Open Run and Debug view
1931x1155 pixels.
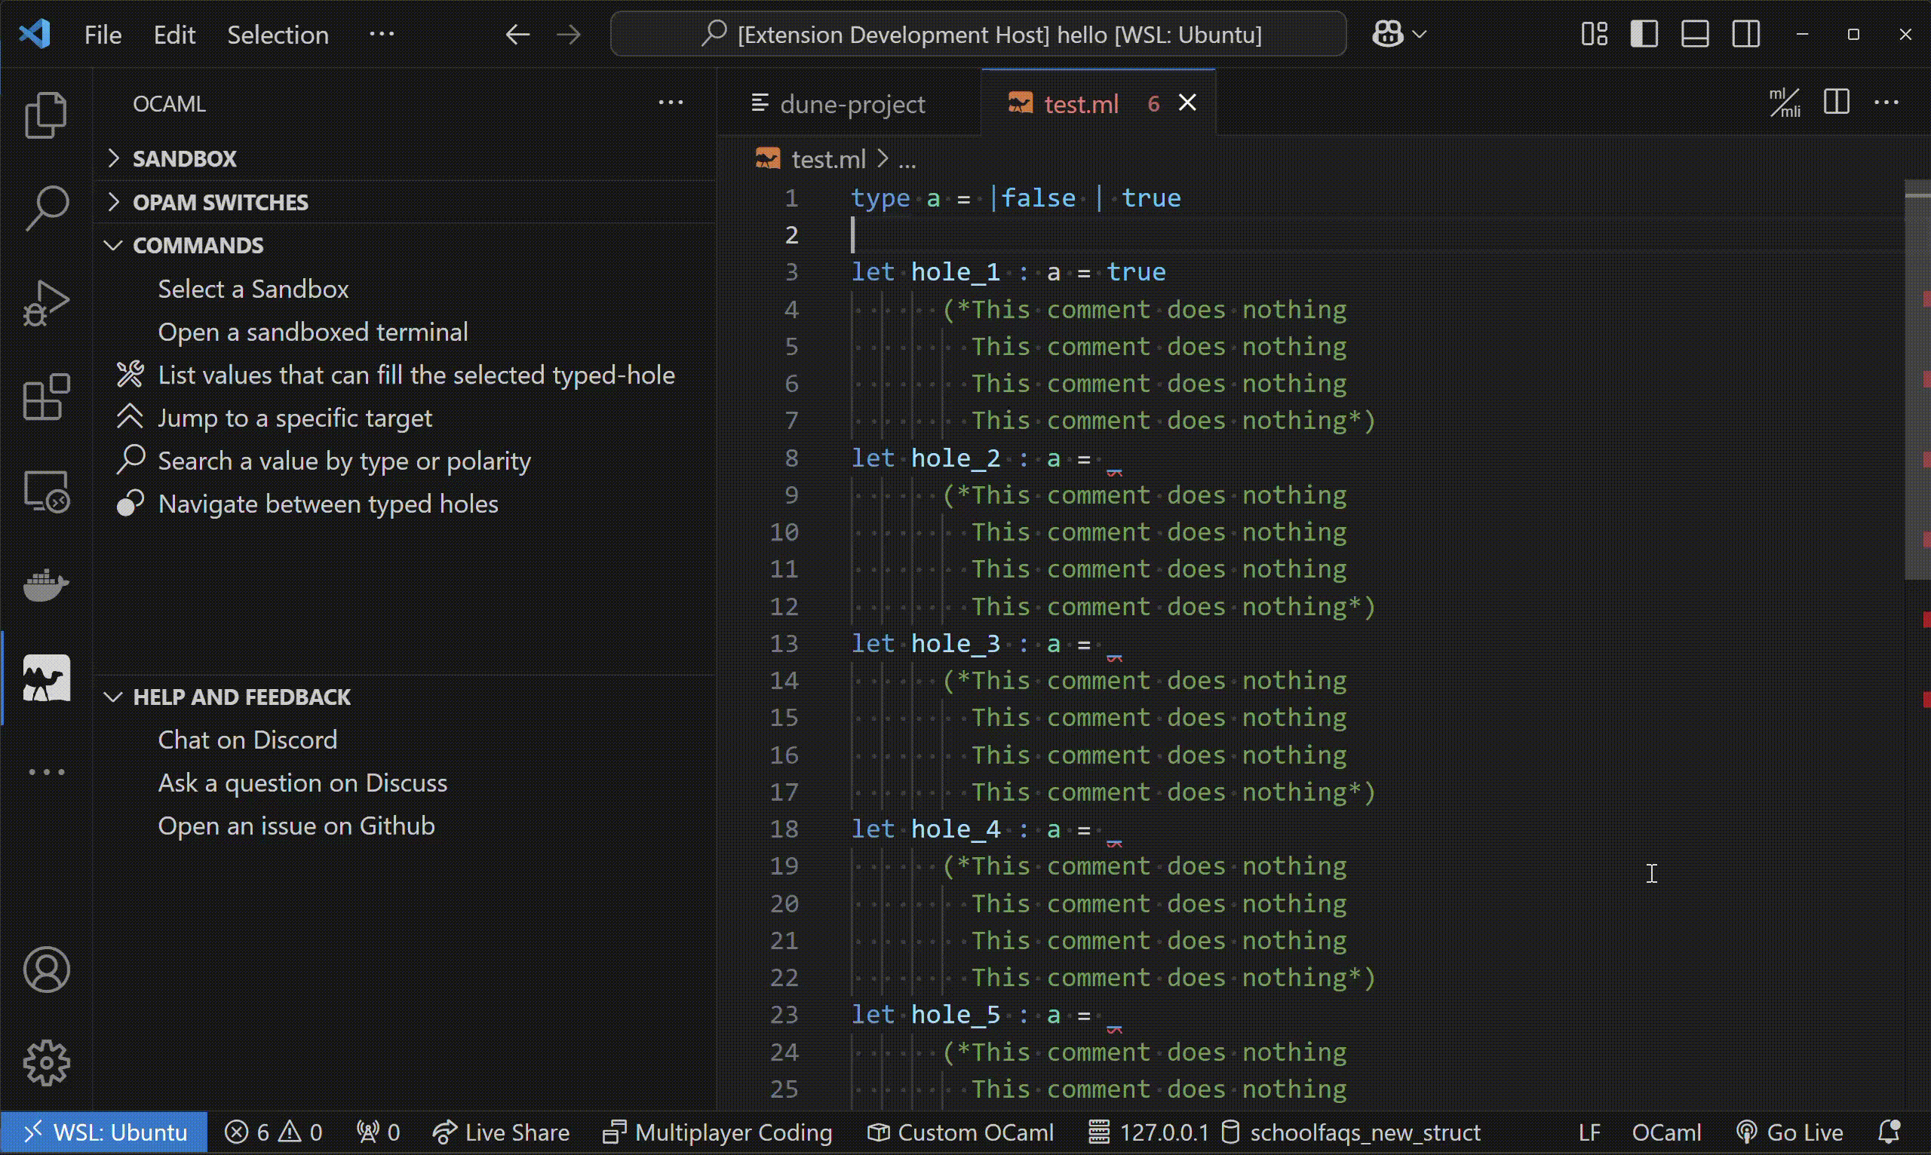pos(46,303)
